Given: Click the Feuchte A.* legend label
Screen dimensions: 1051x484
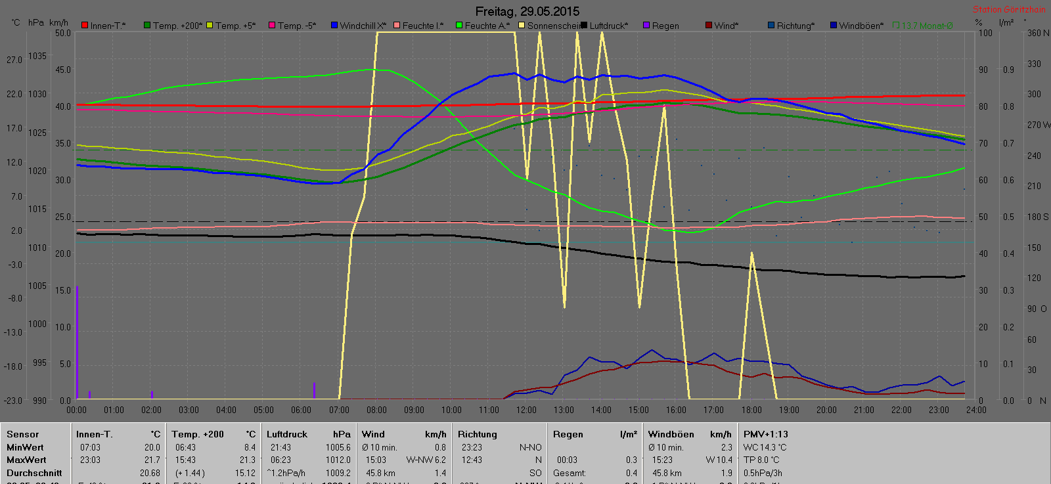Looking at the screenshot, I should click(x=487, y=26).
